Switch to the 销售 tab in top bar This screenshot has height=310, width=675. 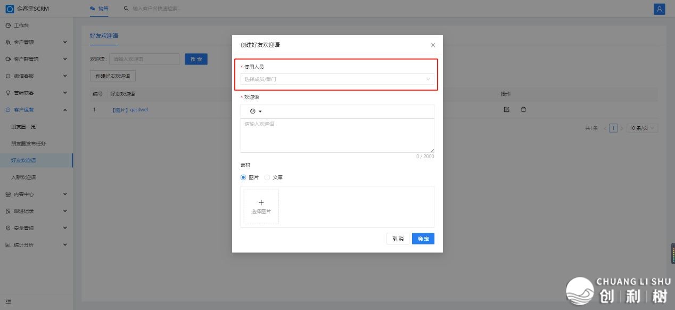pyautogui.click(x=100, y=9)
